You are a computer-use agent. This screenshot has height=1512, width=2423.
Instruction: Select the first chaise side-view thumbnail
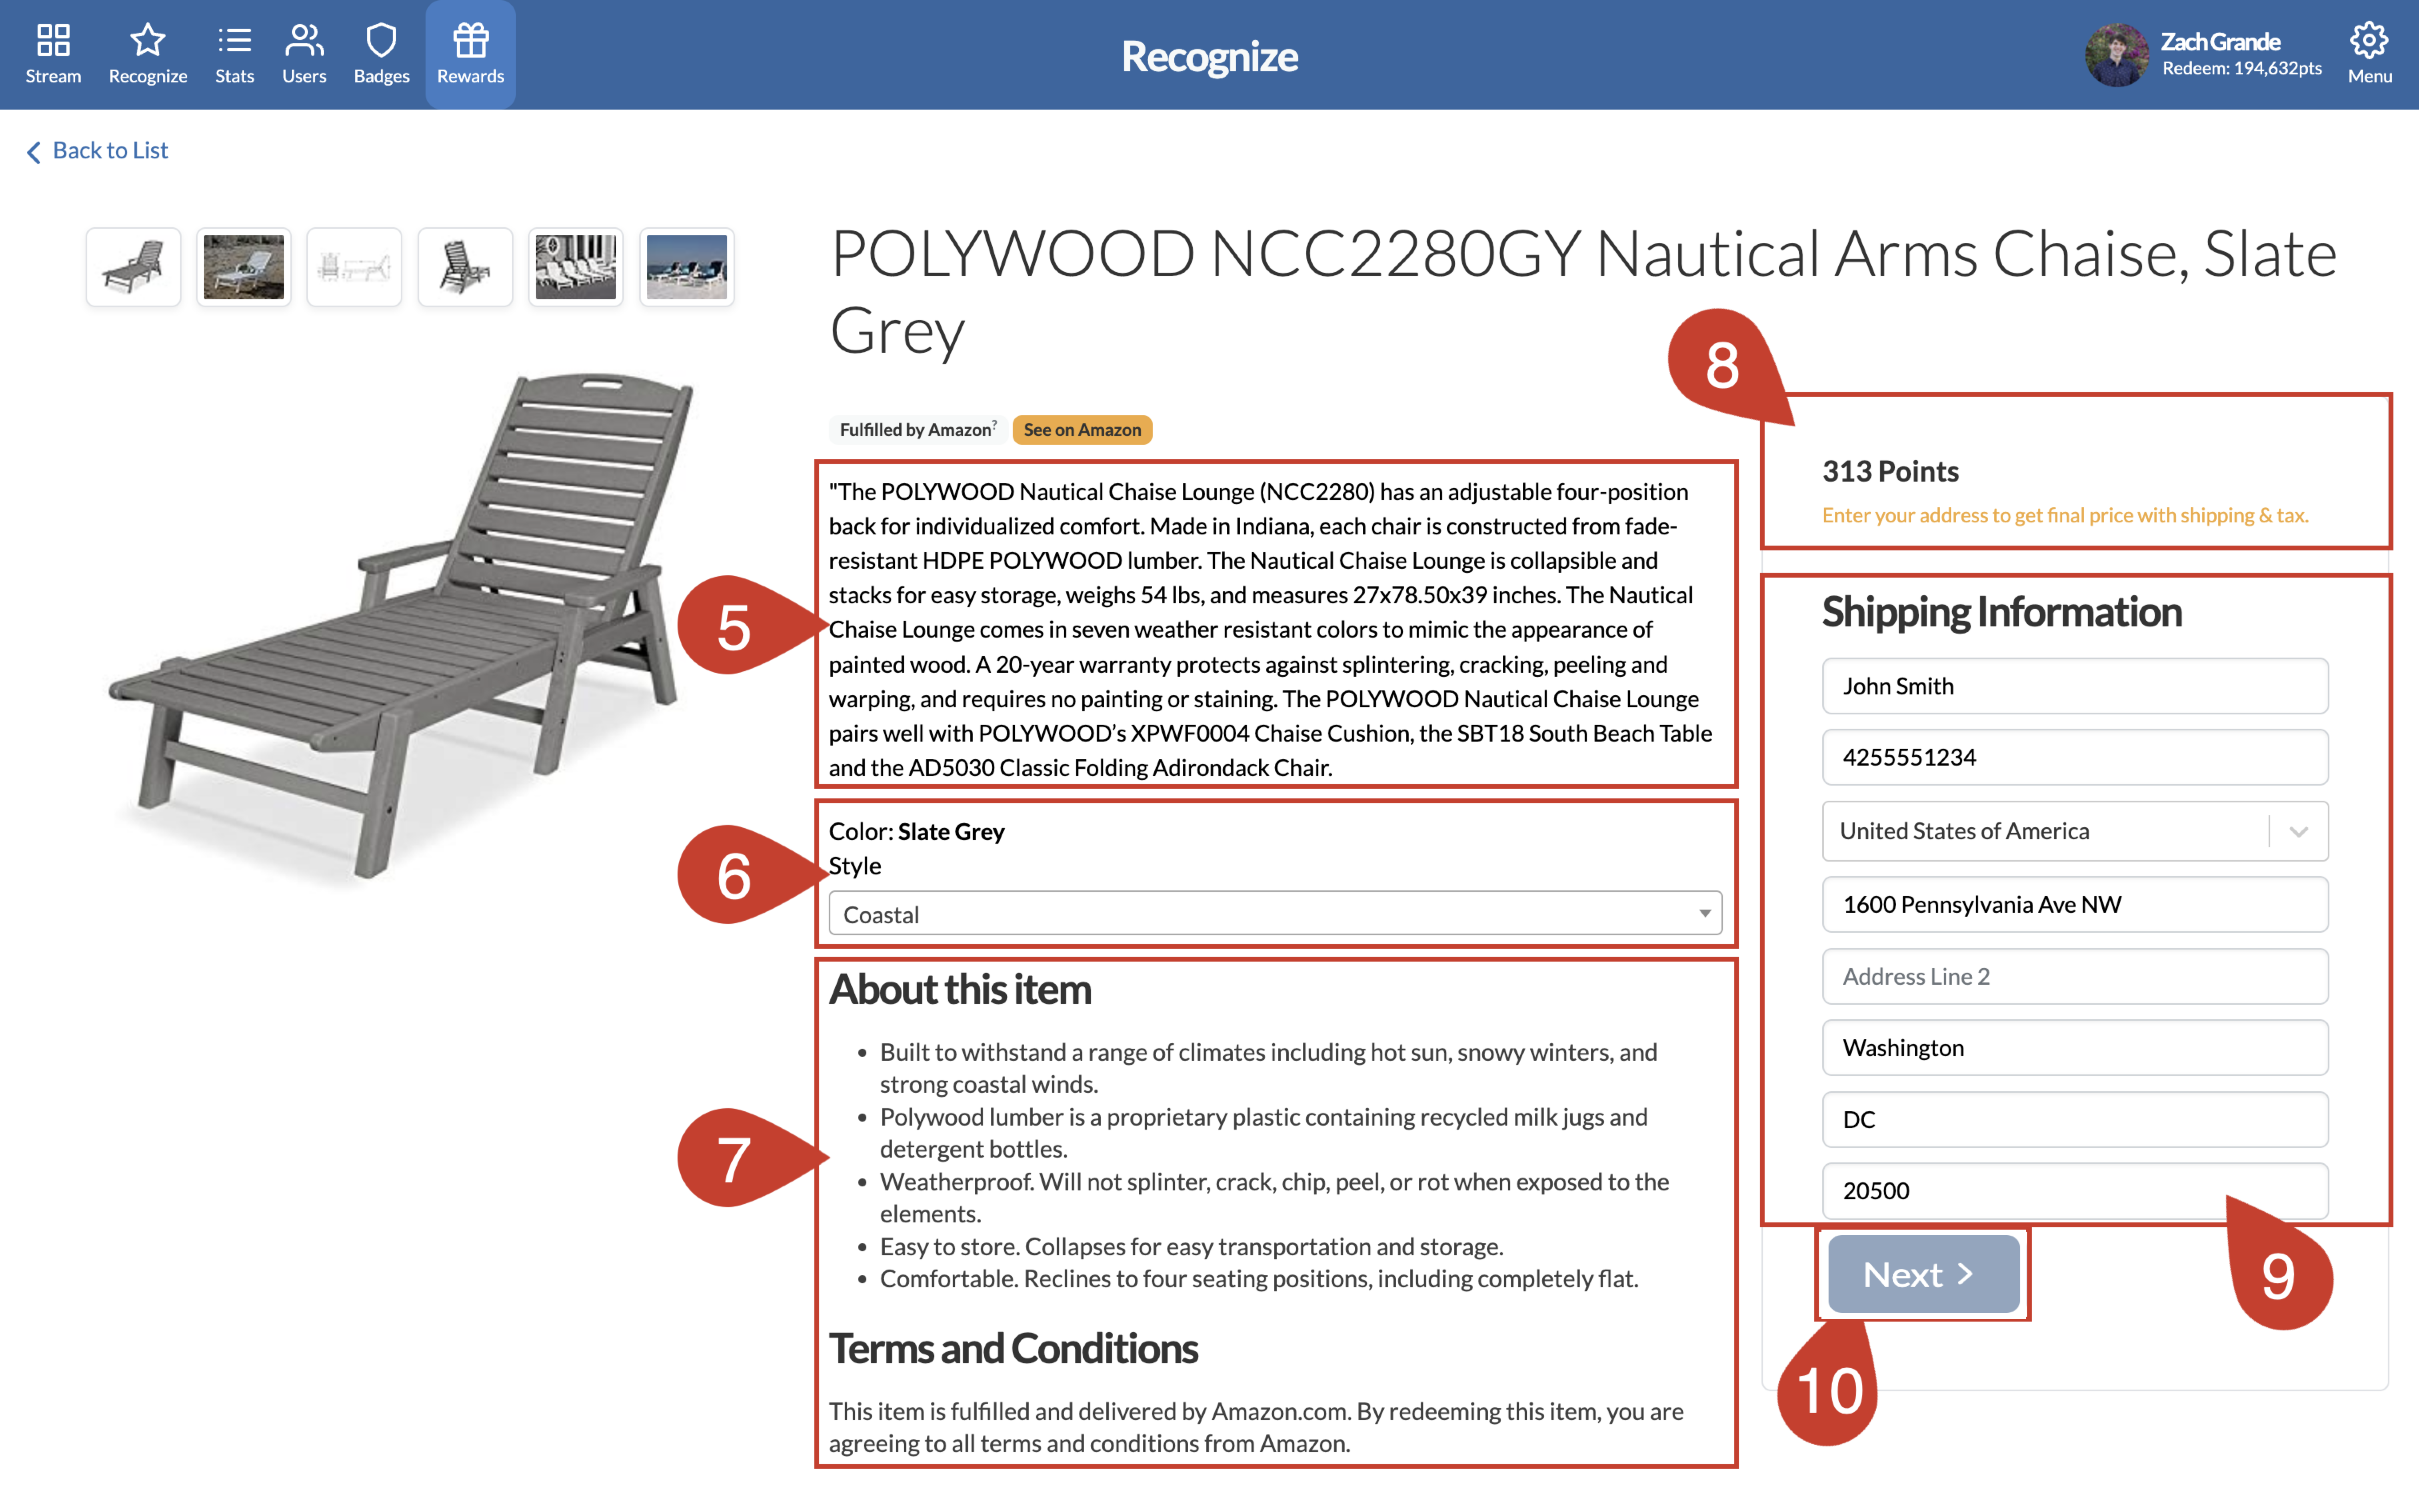[133, 267]
